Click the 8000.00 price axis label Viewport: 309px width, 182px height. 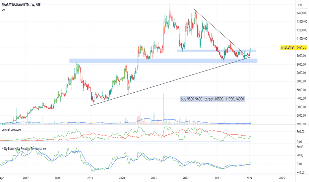point(302,64)
